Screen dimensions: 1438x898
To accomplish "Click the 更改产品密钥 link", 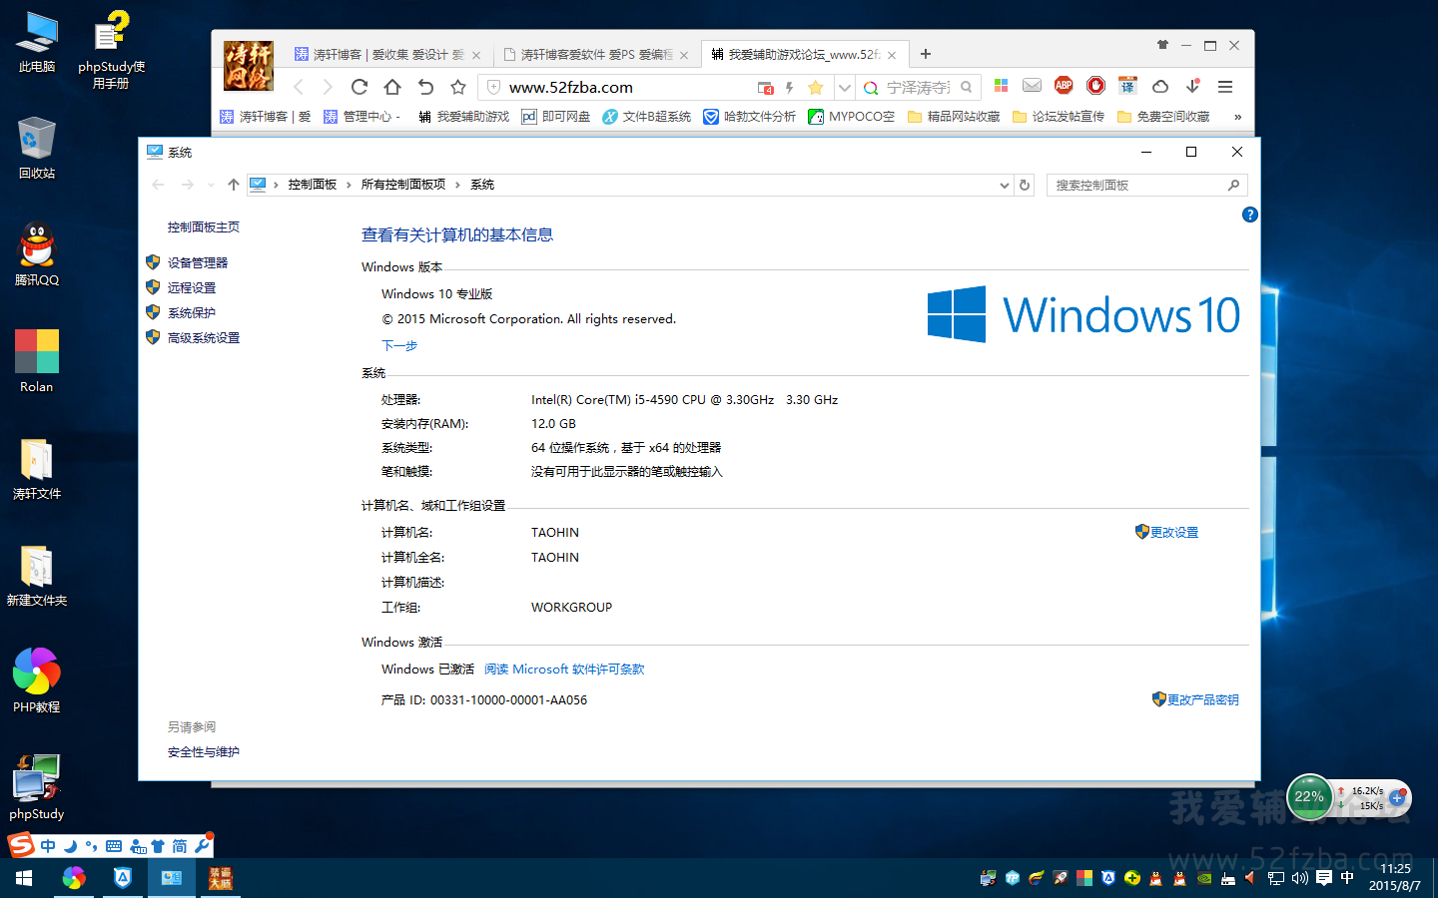I will pos(1203,699).
